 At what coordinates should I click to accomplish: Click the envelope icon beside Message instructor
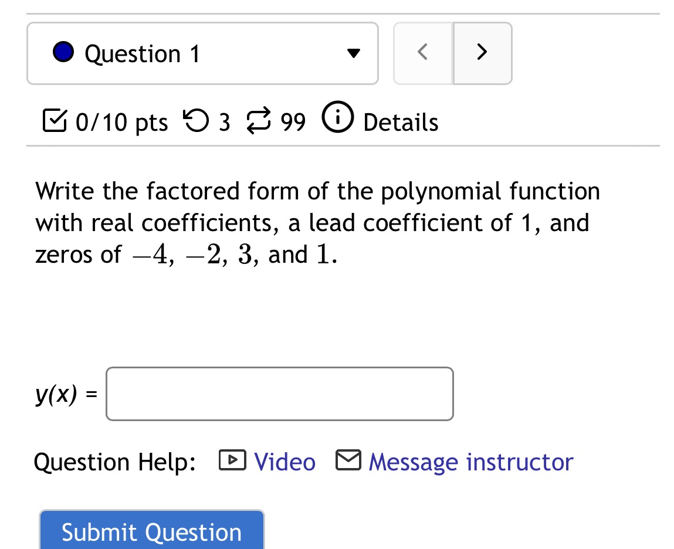point(348,460)
